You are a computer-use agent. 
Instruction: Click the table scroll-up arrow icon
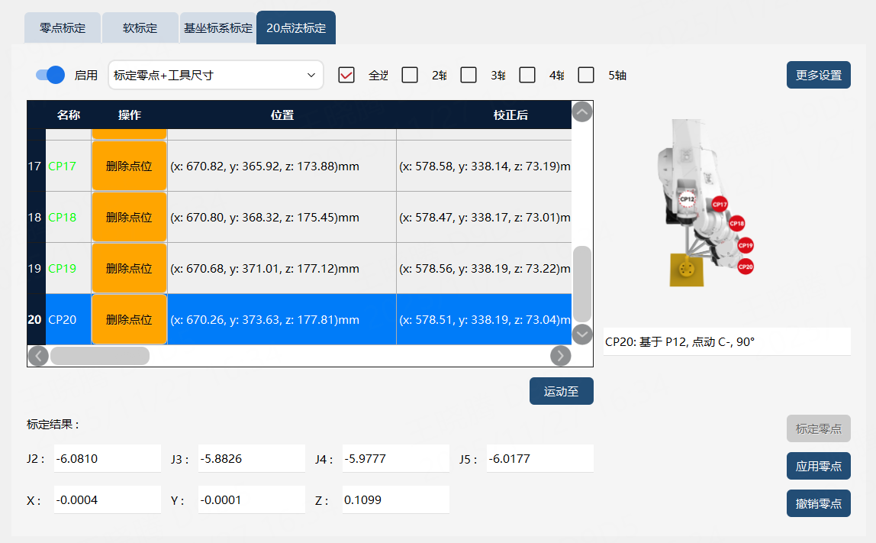pyautogui.click(x=581, y=112)
